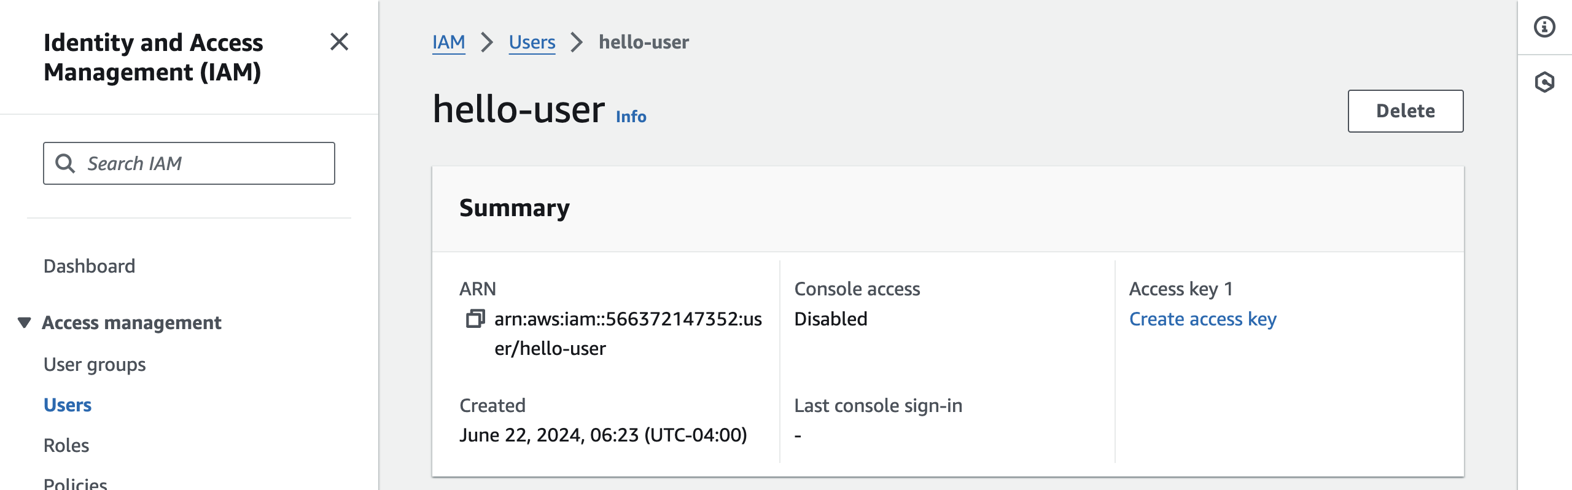Copy the ARN to clipboard
This screenshot has height=490, width=1572.
(x=475, y=319)
